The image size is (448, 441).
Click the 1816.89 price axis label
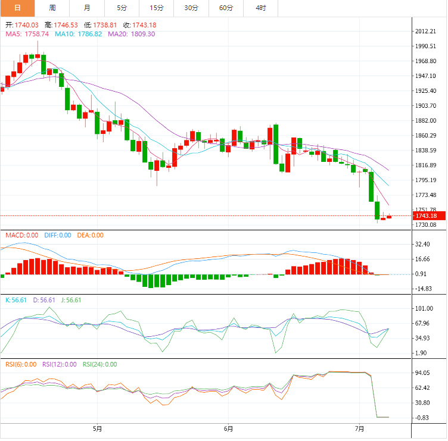point(425,165)
